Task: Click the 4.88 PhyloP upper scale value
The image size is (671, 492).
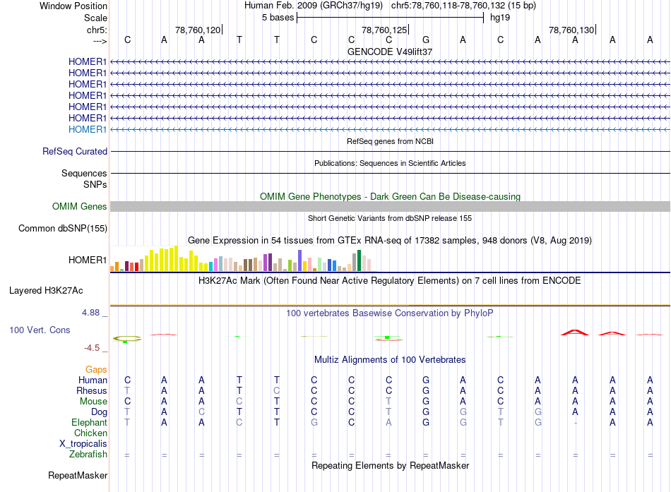Action: pos(90,313)
